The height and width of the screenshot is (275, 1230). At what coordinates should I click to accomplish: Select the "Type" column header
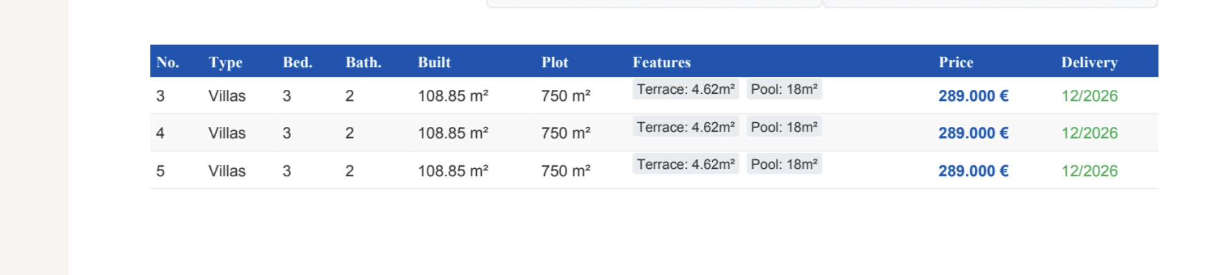tap(225, 62)
